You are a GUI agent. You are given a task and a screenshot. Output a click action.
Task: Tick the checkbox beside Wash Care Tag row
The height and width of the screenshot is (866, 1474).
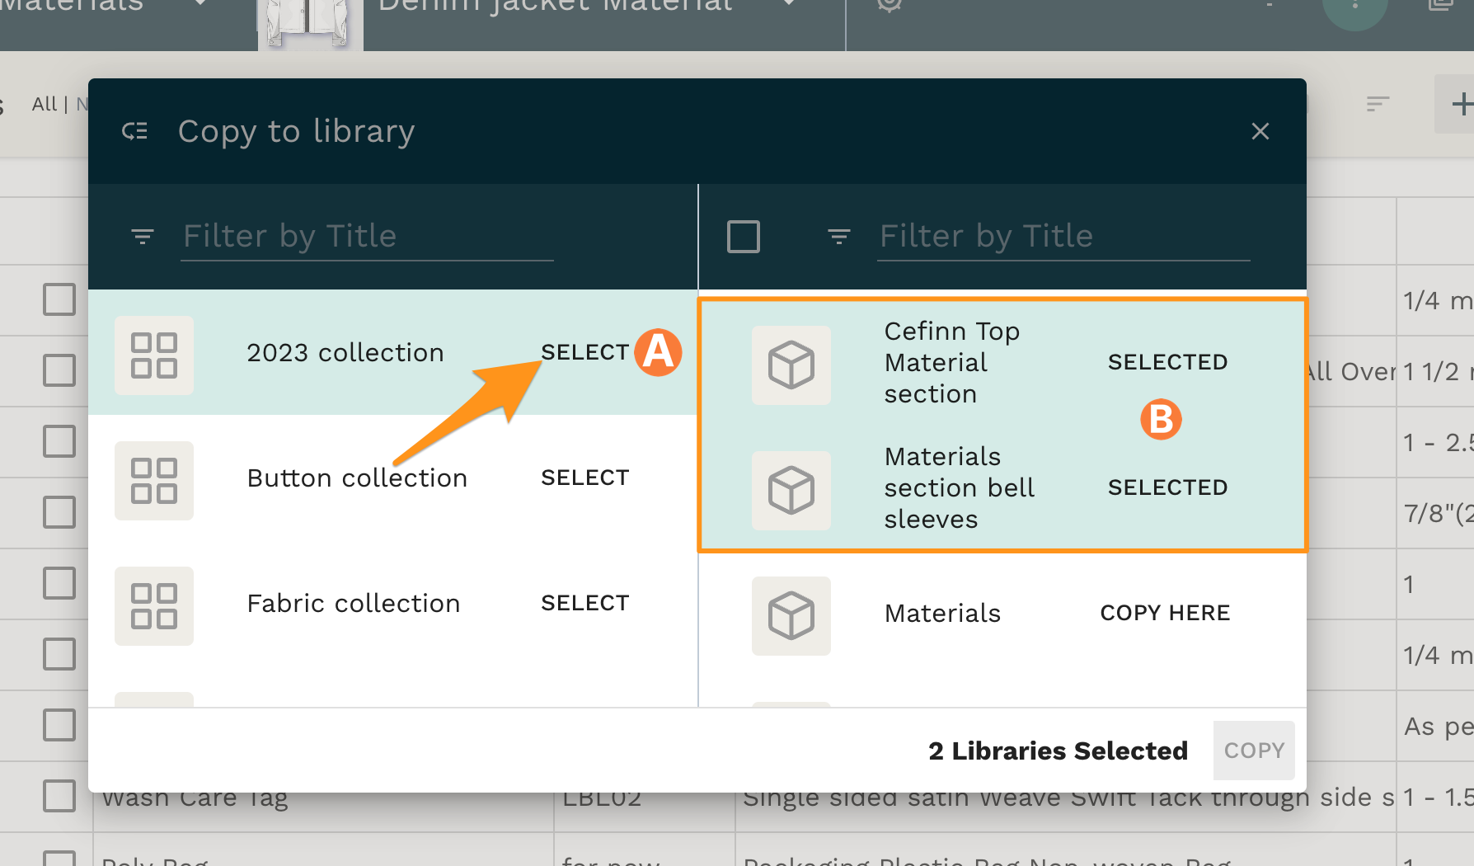click(59, 796)
